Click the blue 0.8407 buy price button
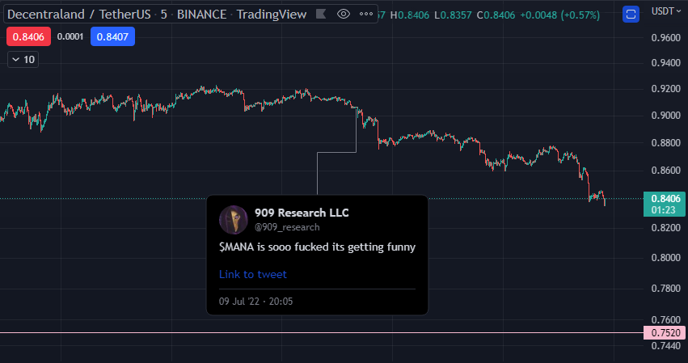The height and width of the screenshot is (363, 688). point(112,36)
